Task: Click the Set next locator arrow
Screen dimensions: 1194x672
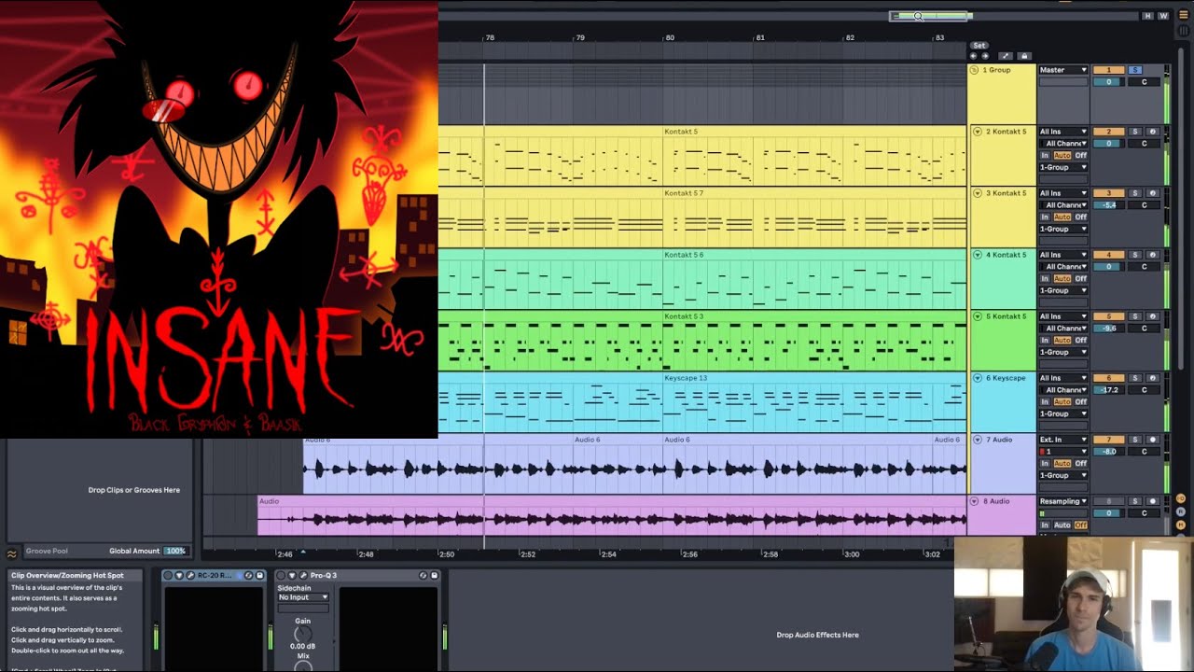Action: pyautogui.click(x=985, y=56)
